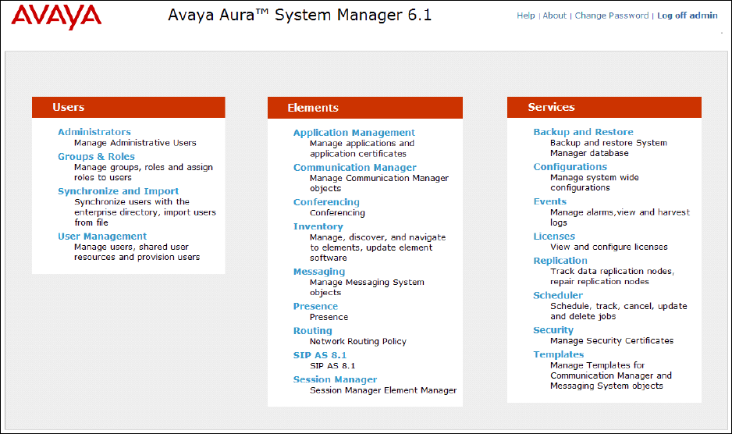The width and height of the screenshot is (732, 434).
Task: Go to Groups & Roles
Action: (96, 156)
